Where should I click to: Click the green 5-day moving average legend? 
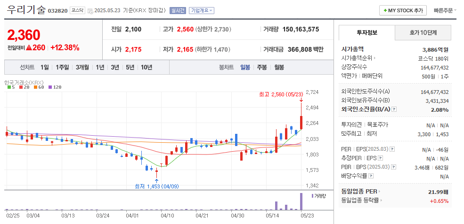[x=11, y=87]
